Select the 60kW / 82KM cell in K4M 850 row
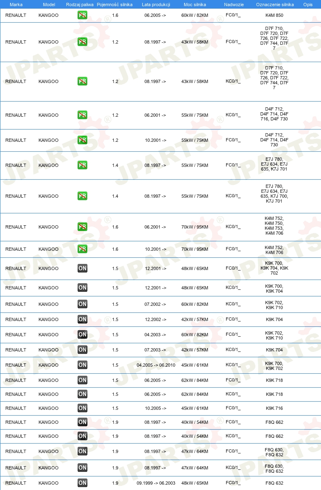 [x=195, y=15]
